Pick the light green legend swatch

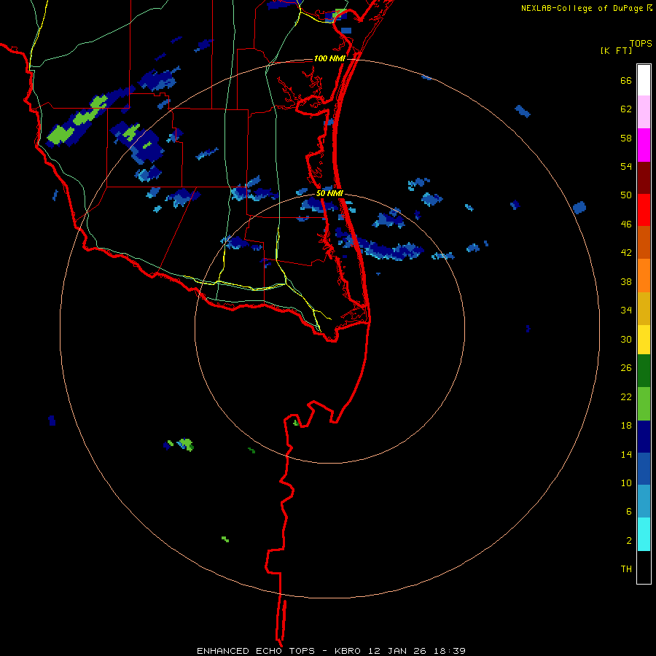(644, 404)
